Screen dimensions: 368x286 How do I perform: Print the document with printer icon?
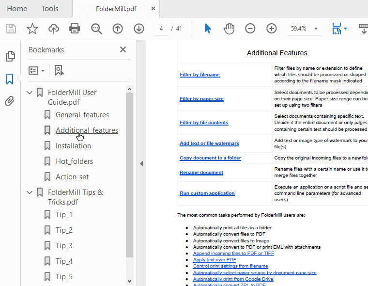pyautogui.click(x=75, y=29)
